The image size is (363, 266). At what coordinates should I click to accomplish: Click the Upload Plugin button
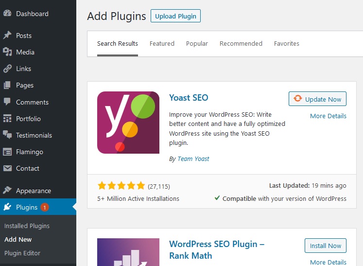click(175, 16)
